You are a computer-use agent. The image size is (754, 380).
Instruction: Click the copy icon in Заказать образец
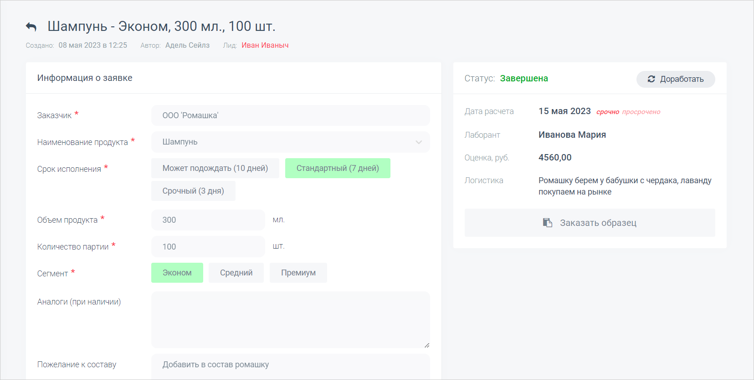(547, 223)
